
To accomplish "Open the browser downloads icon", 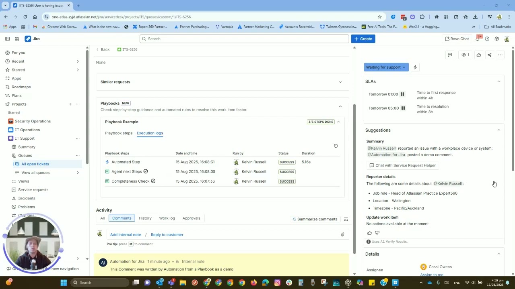I will [x=475, y=17].
